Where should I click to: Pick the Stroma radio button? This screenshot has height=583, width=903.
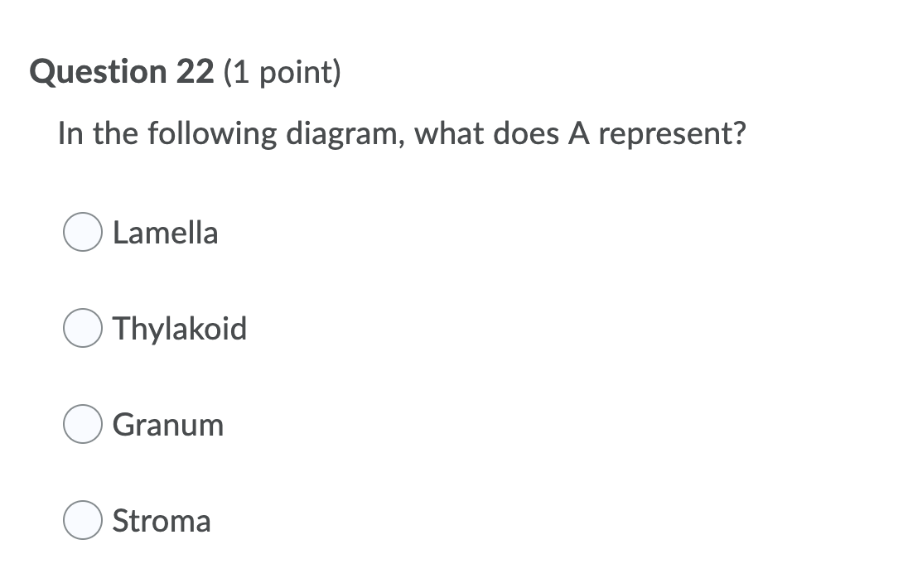[83, 521]
